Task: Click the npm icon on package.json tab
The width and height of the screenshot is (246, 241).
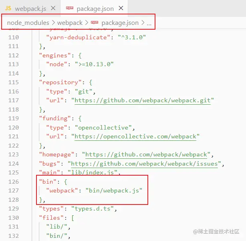Action: 70,8
